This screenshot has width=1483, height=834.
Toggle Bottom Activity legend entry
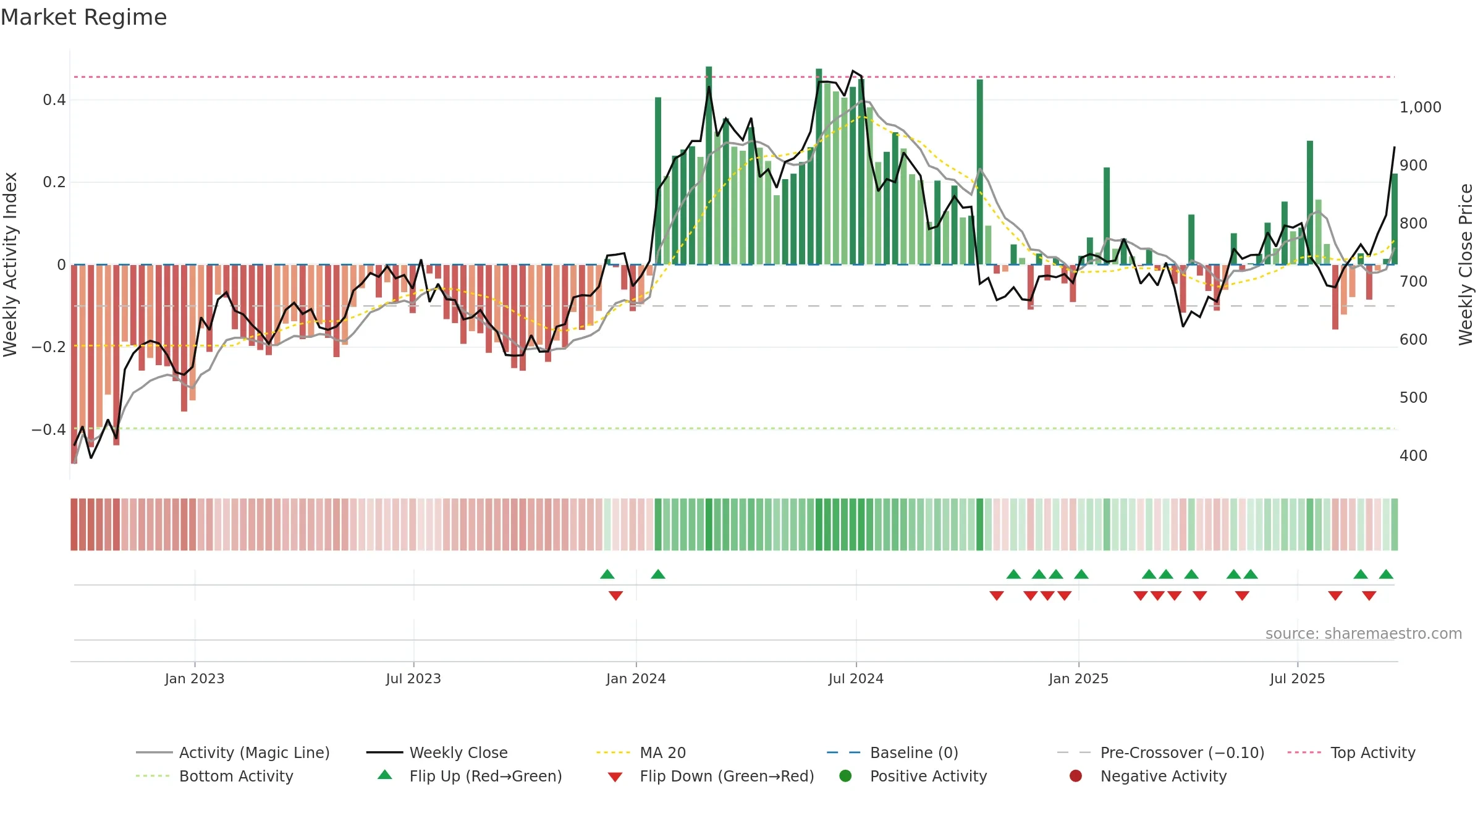214,776
